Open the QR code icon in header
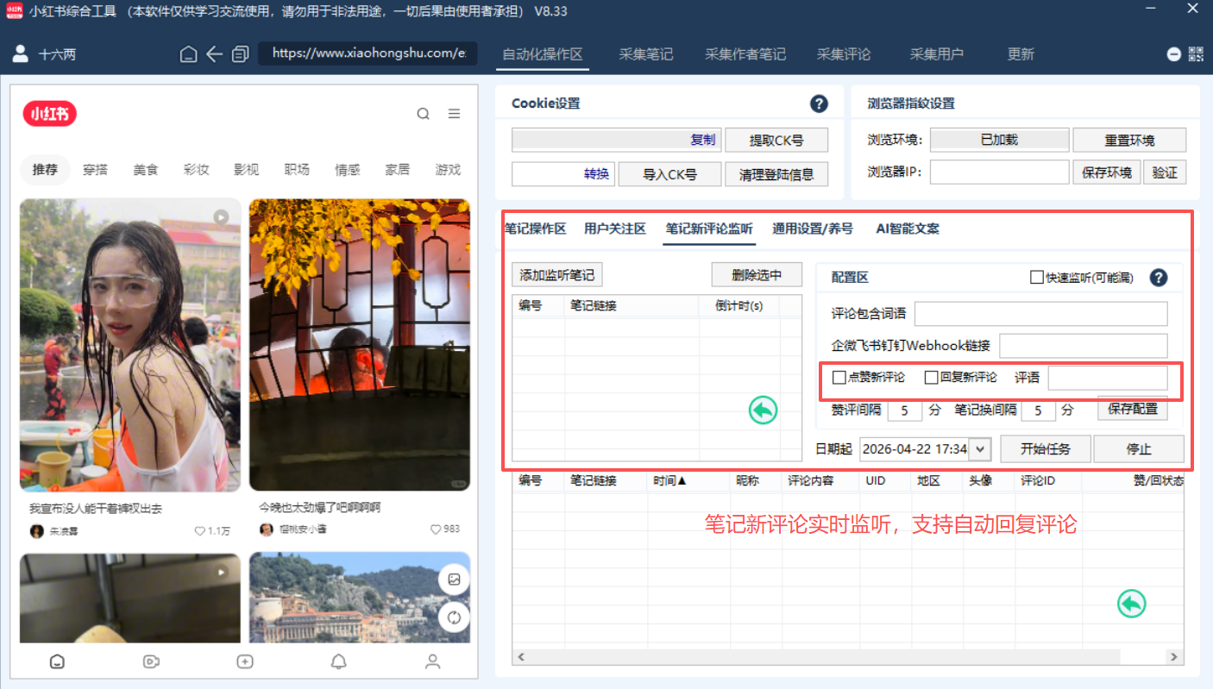Image resolution: width=1213 pixels, height=689 pixels. 1196,54
